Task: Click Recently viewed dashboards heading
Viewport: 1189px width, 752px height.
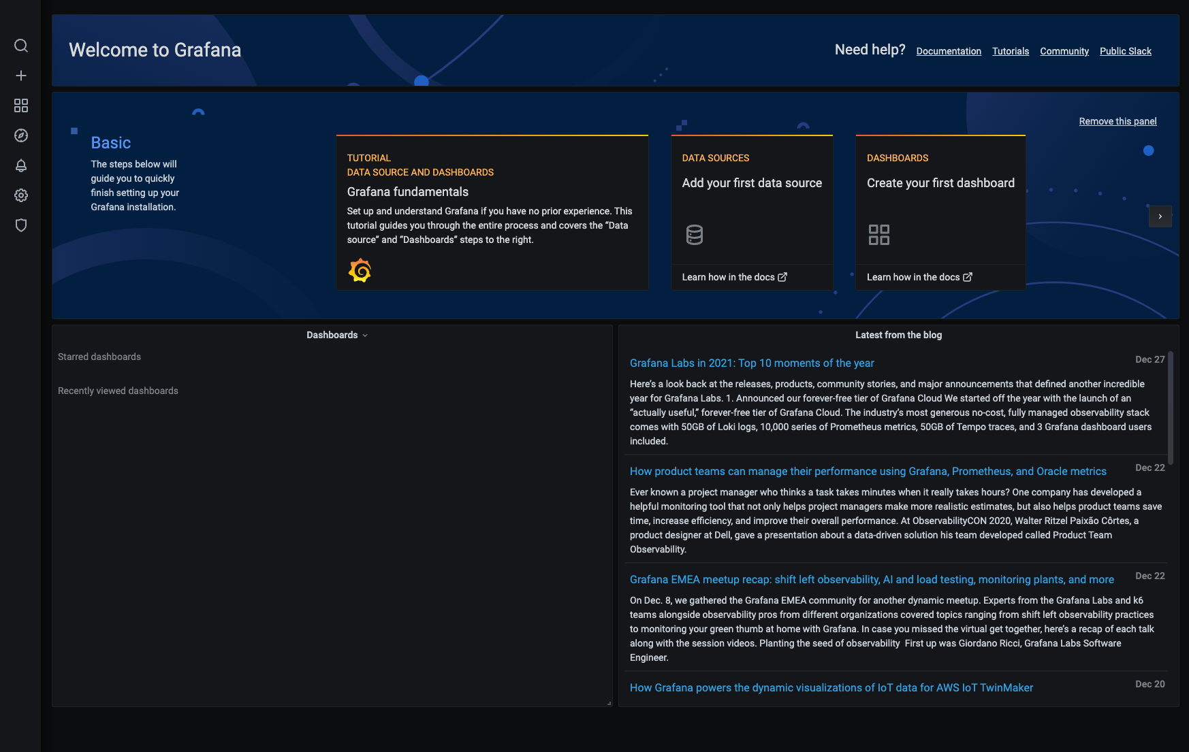Action: click(x=118, y=391)
